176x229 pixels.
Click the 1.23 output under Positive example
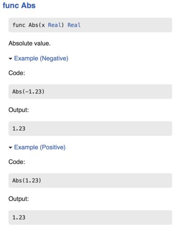coord(90,217)
